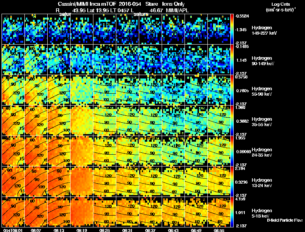The width and height of the screenshot is (305, 232).
Task: Click the 08:07 panel in the 13-24 keV row
Action: 36,181
